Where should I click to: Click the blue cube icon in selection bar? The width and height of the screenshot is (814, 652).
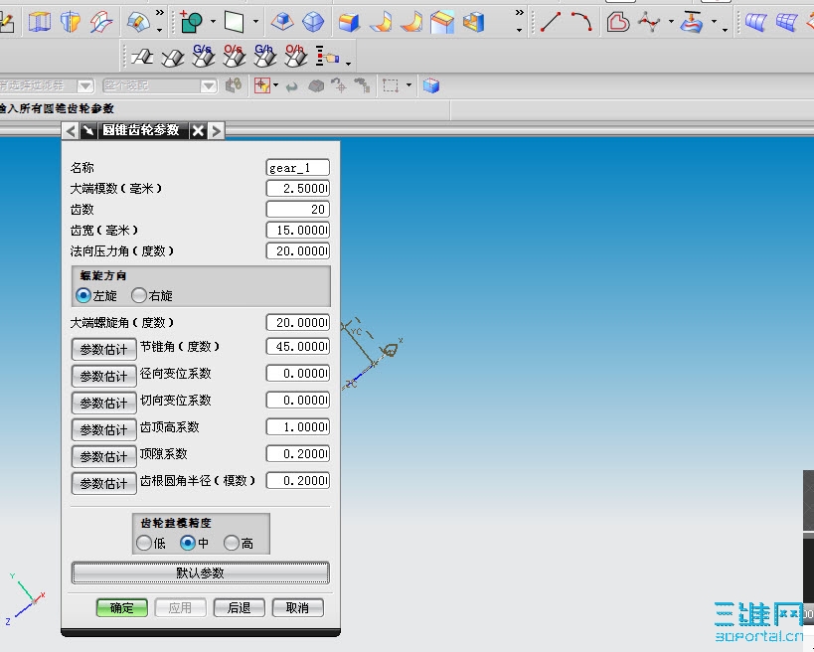point(431,85)
